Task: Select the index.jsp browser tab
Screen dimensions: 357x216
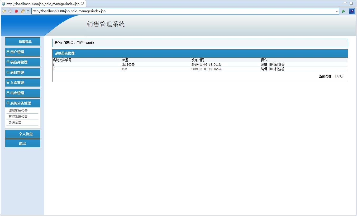Action: (x=42, y=4)
